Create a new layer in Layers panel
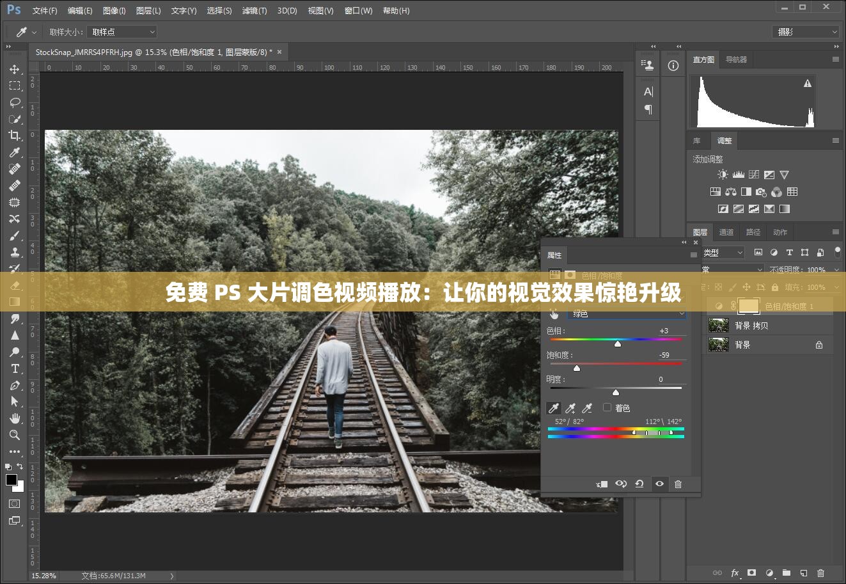 804,573
